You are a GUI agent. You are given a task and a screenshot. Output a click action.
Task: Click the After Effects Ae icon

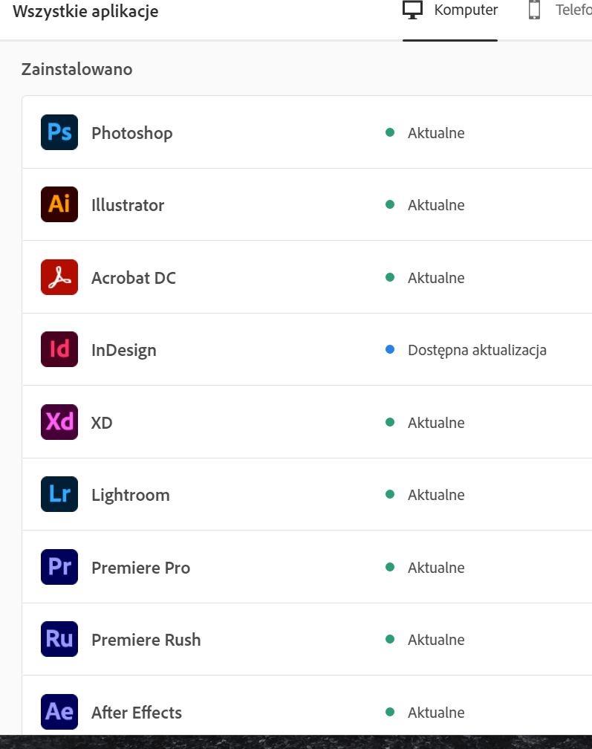pos(59,712)
